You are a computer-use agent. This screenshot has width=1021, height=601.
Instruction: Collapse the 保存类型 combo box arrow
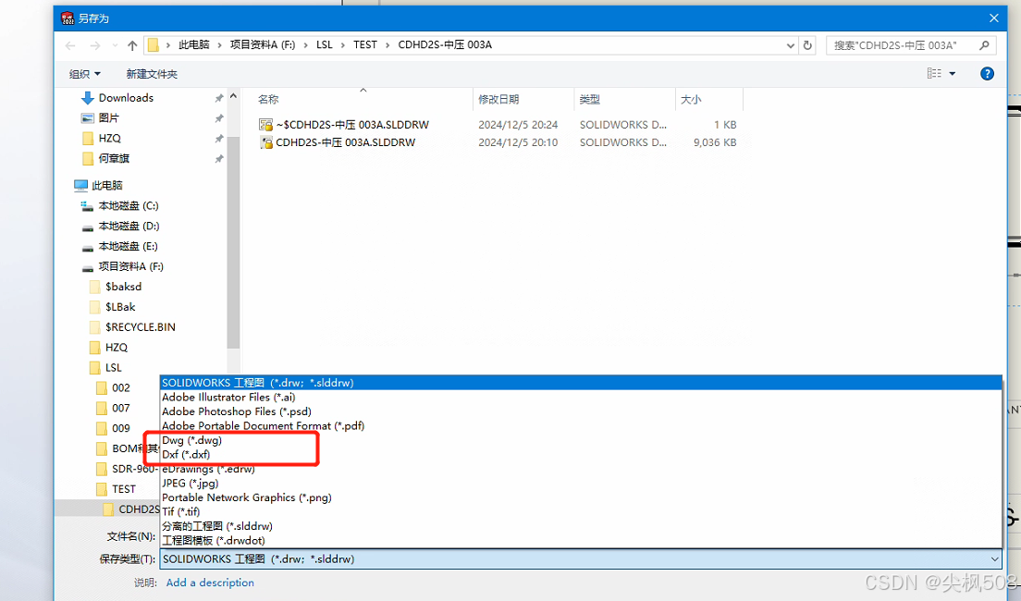994,559
